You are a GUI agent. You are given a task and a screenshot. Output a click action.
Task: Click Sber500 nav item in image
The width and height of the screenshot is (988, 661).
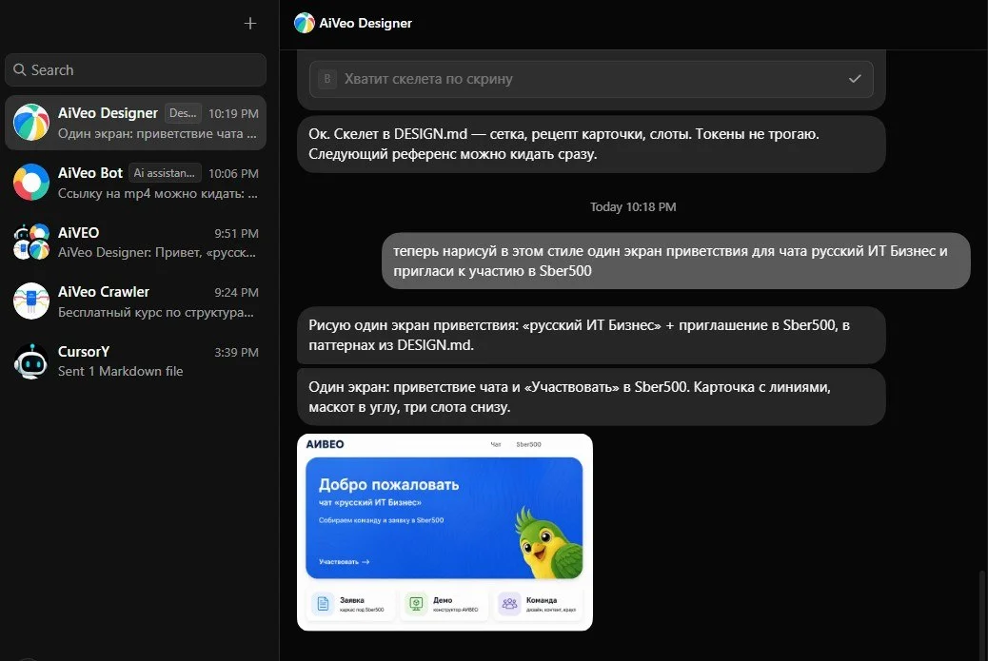click(528, 444)
